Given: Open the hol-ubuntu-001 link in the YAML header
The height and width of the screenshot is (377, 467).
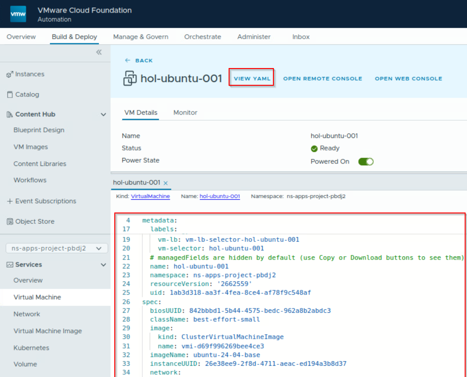Looking at the screenshot, I should click(x=219, y=196).
